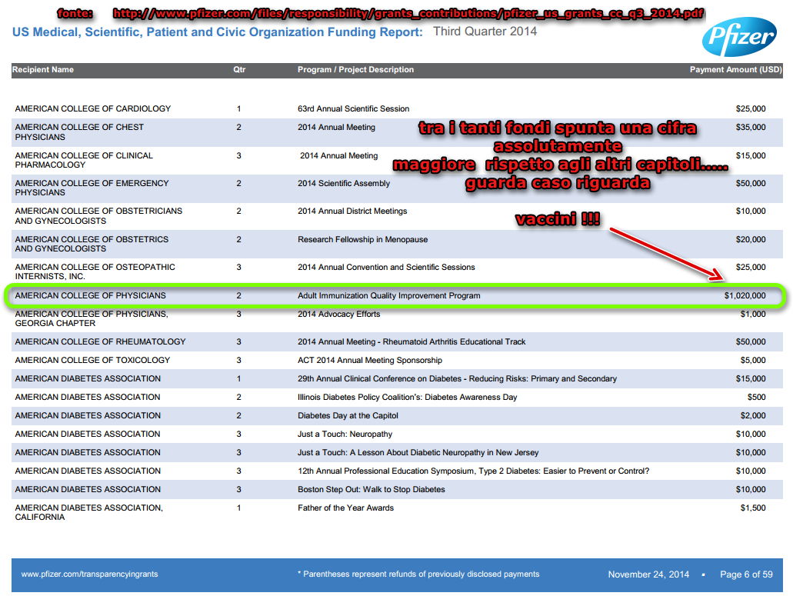Select American Diabetes Association, California recipient

point(89,513)
